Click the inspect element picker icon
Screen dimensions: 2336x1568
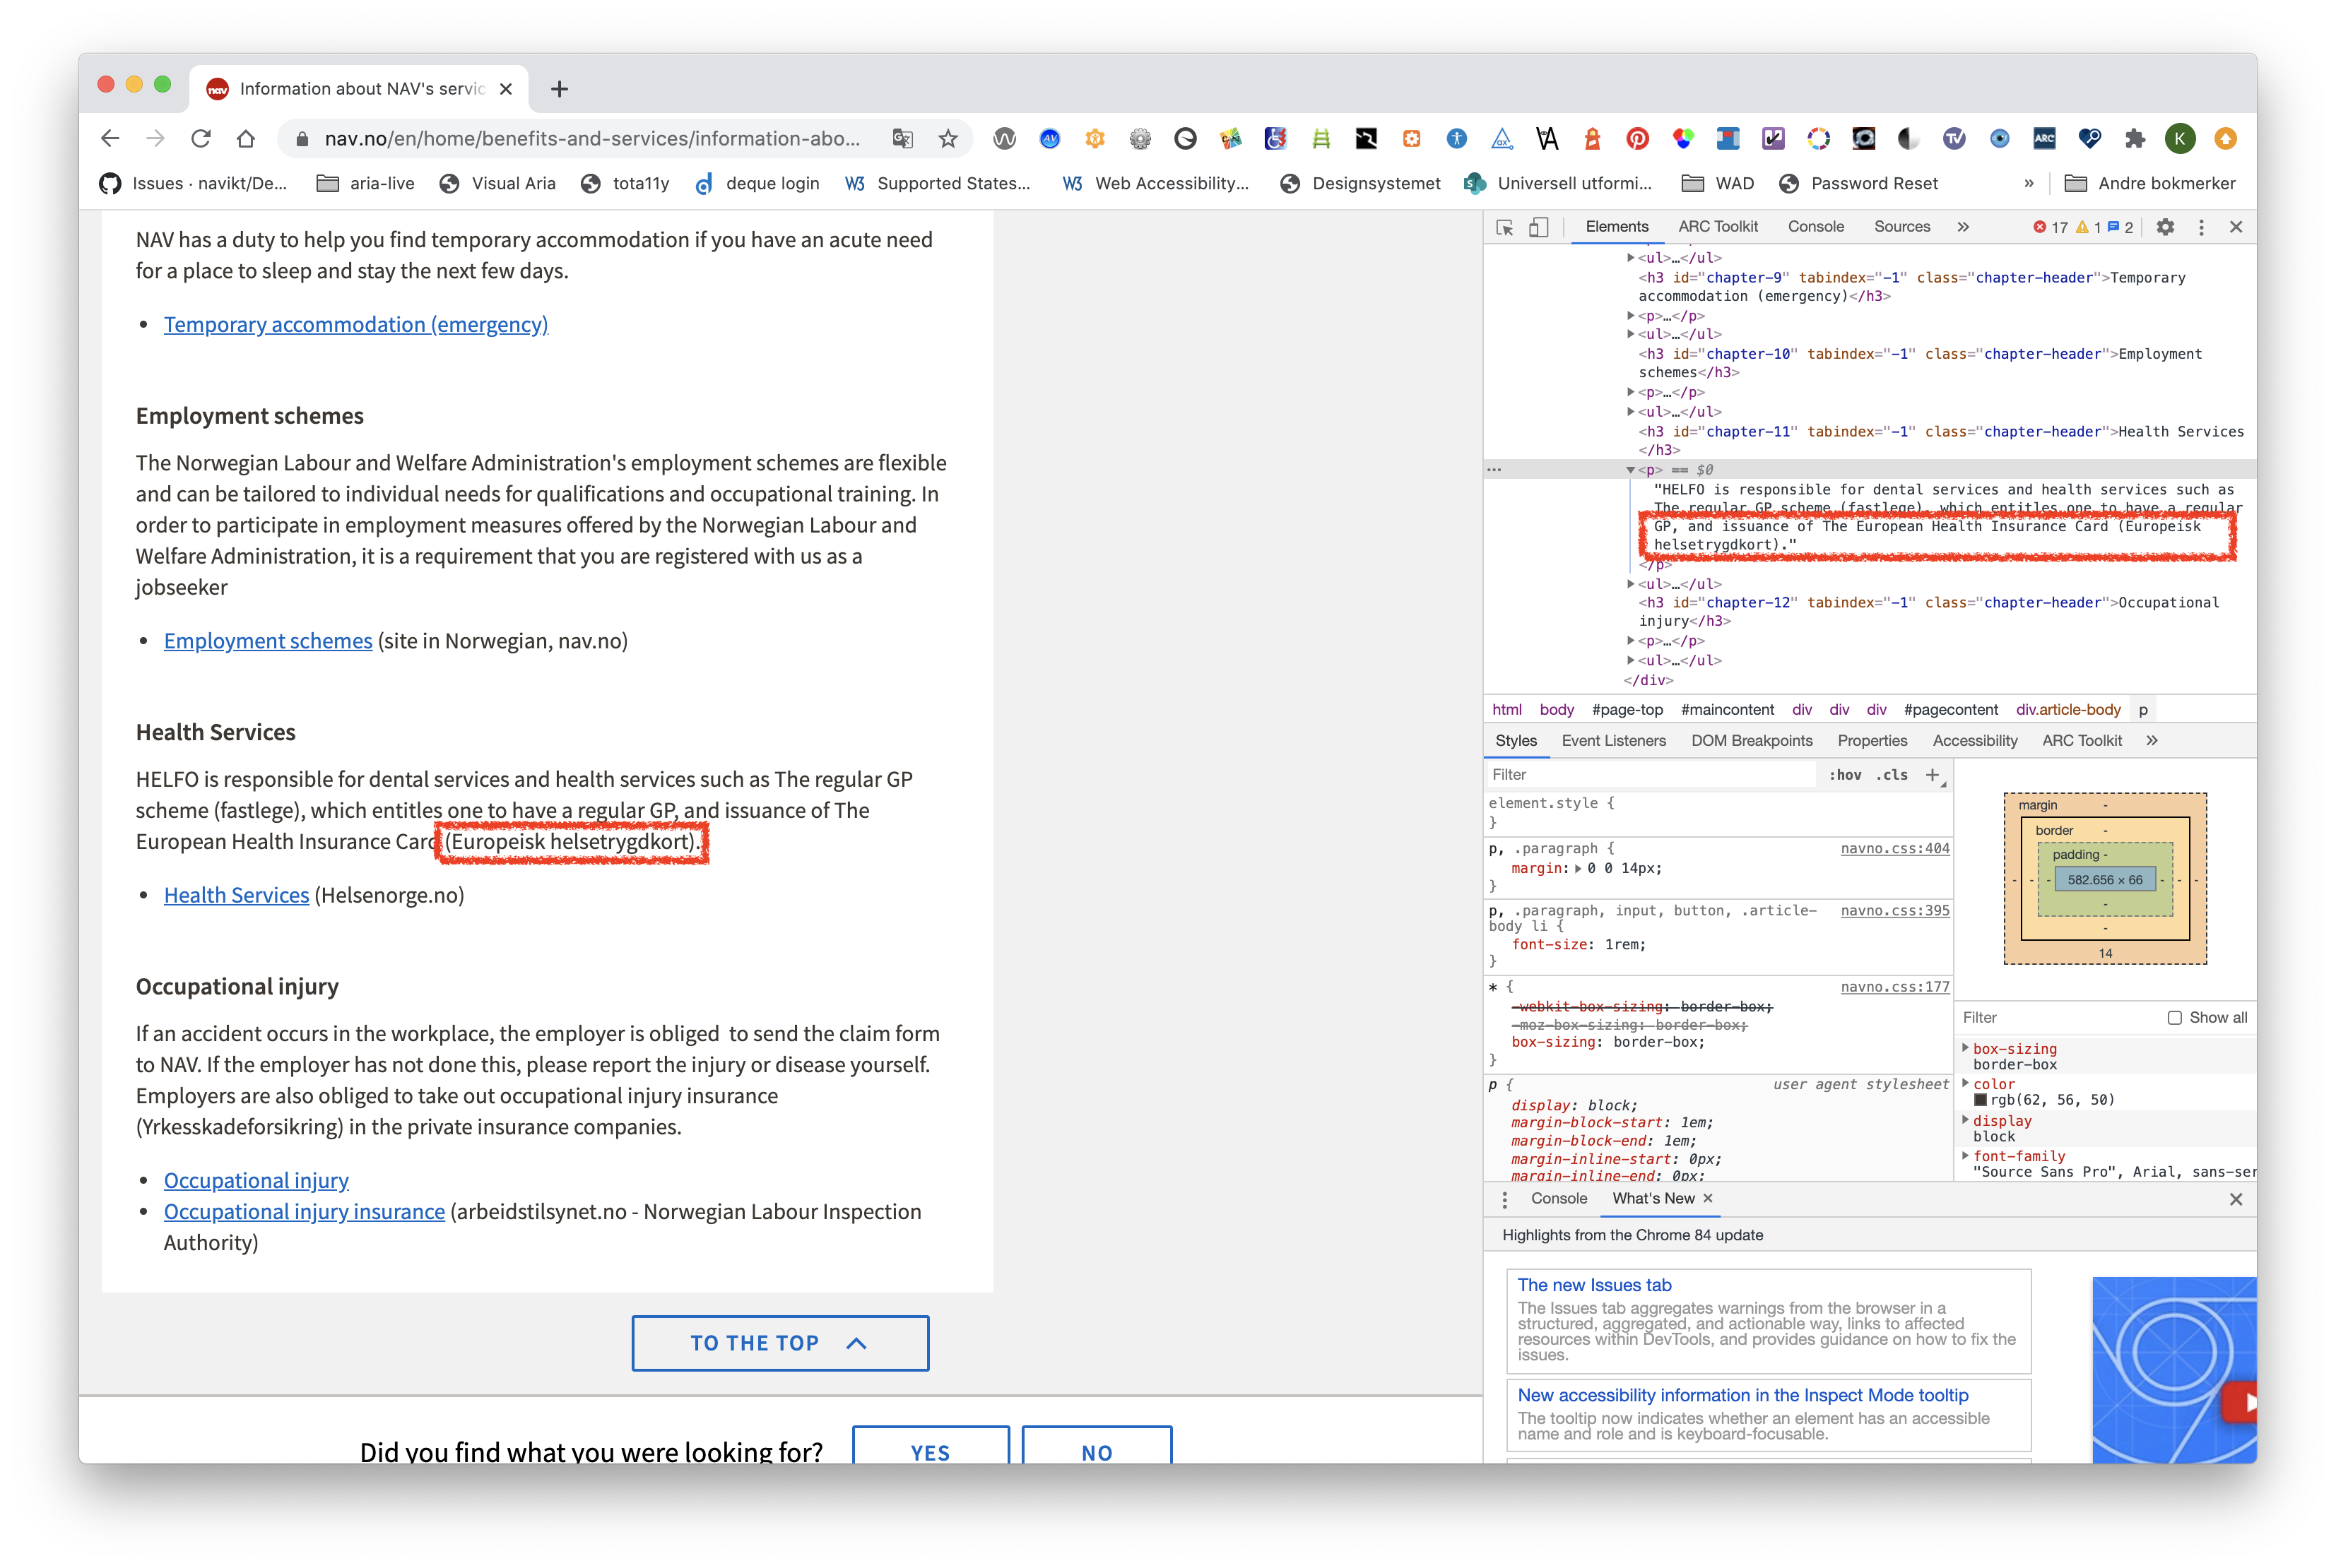pos(1504,227)
